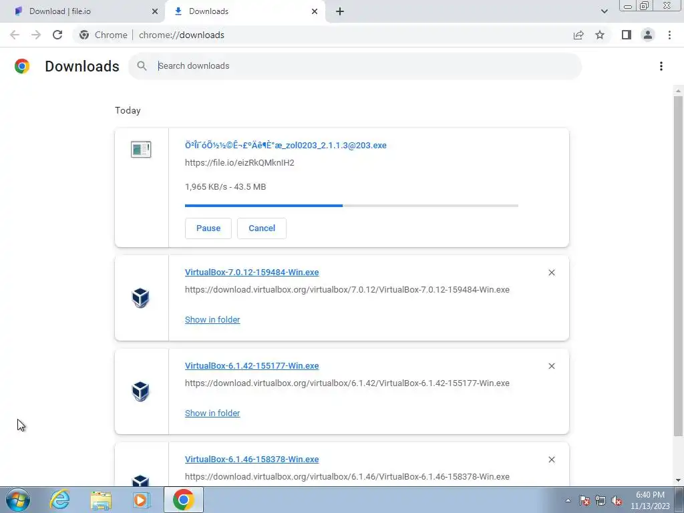
Task: Launch Internet Explorer from the taskbar
Action: point(59,500)
